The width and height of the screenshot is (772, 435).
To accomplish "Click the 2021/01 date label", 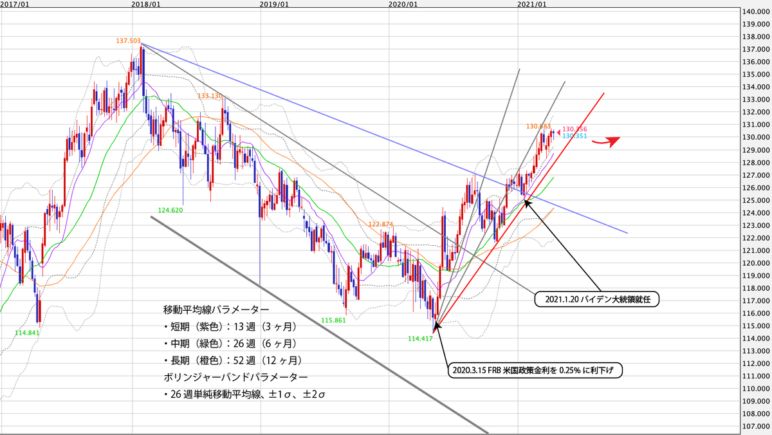I will [533, 4].
